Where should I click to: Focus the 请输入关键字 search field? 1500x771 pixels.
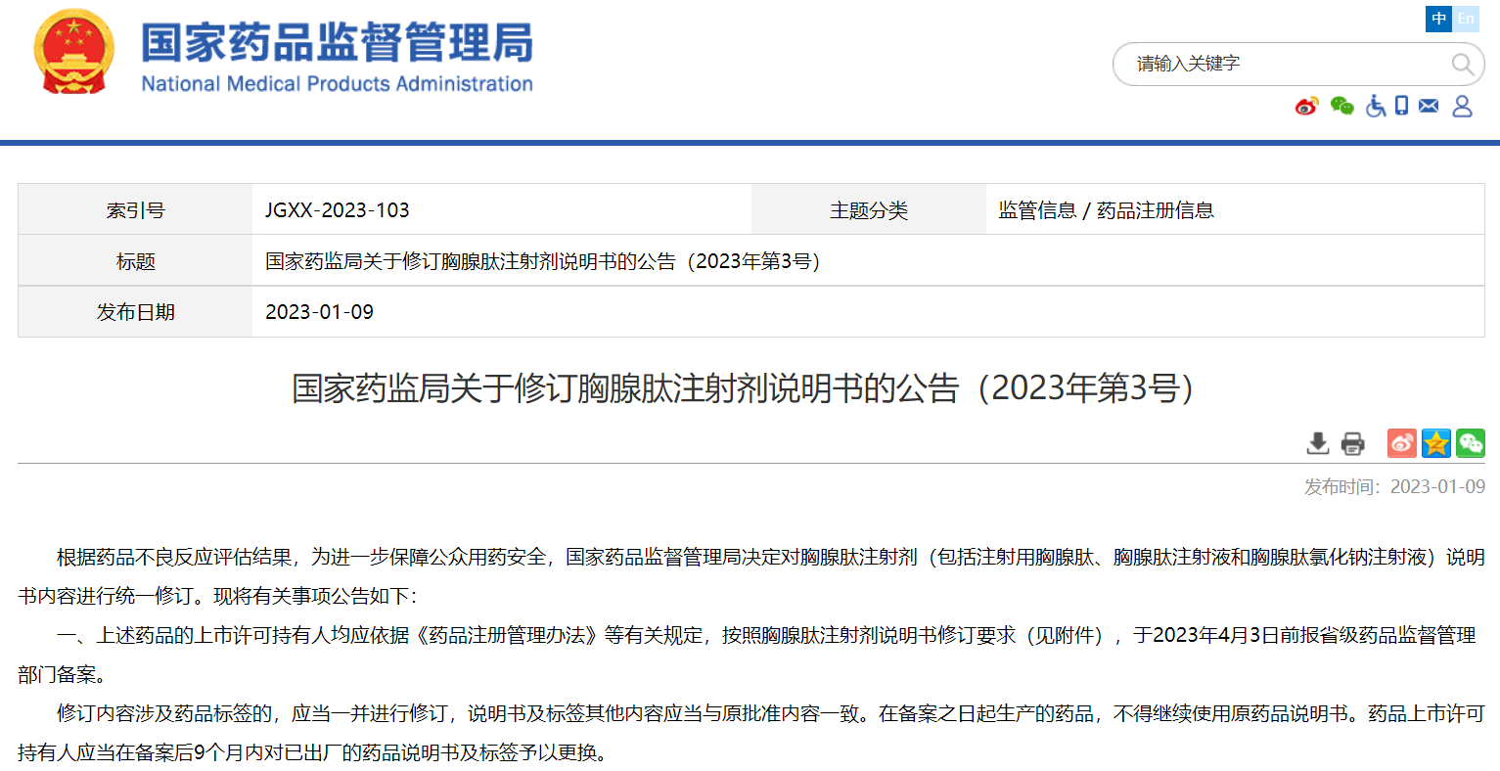coord(1282,65)
